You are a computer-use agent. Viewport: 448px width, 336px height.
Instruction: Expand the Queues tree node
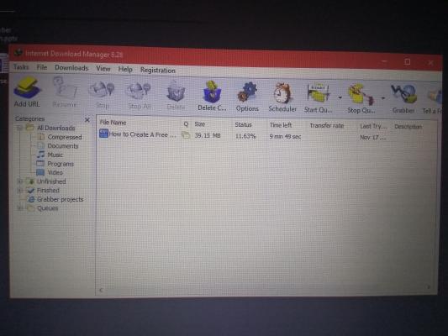coord(20,207)
